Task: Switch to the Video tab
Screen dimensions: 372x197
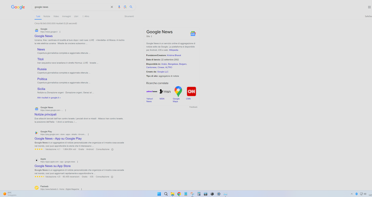Action: 56,16
